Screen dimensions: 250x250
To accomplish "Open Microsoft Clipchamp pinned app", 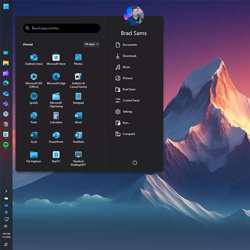I will click(56, 100).
